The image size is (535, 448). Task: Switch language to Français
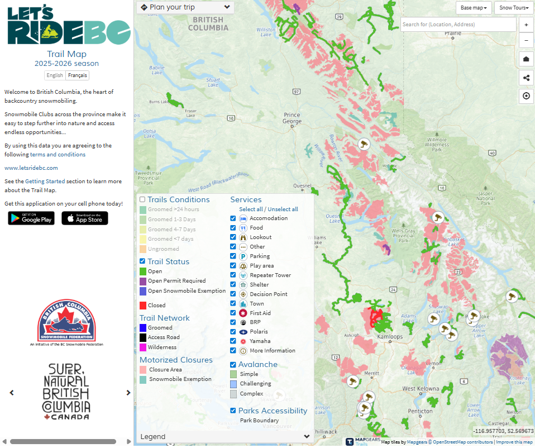(x=78, y=75)
